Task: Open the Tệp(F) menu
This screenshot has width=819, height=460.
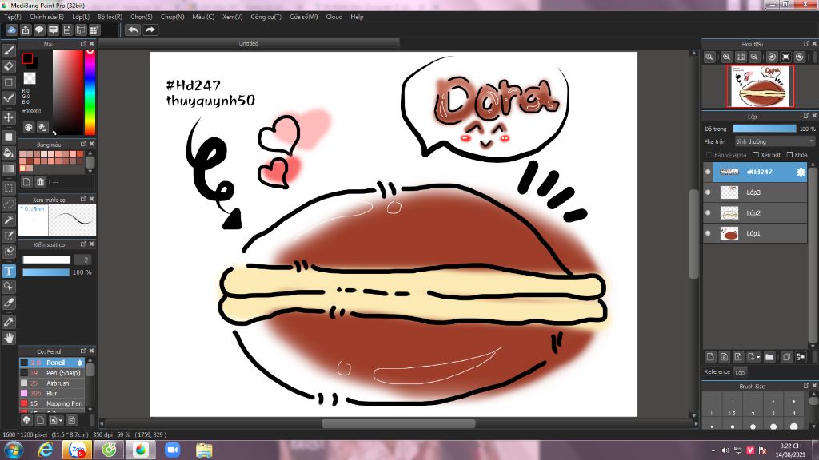Action: point(13,17)
